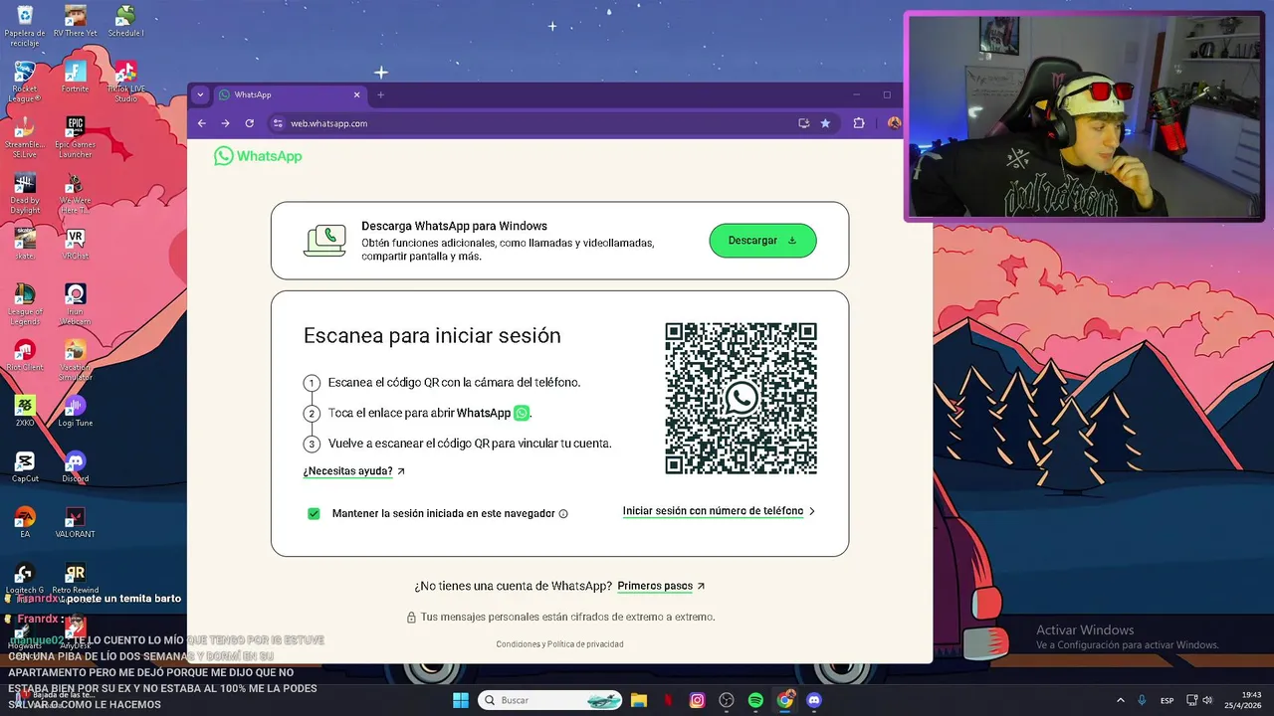Launch League of Legends desktop icon
Screen dimensions: 1274x716
[x=25, y=304]
